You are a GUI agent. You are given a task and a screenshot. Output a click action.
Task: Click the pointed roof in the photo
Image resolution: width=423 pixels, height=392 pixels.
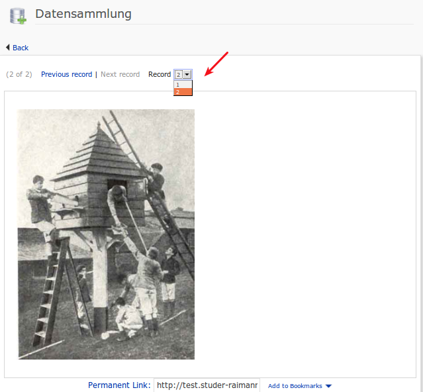pos(99,152)
